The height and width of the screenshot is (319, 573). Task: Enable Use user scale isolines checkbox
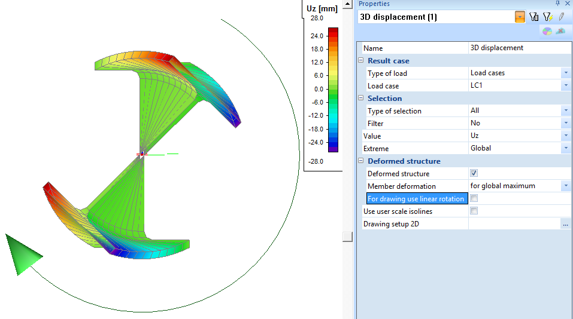point(474,211)
